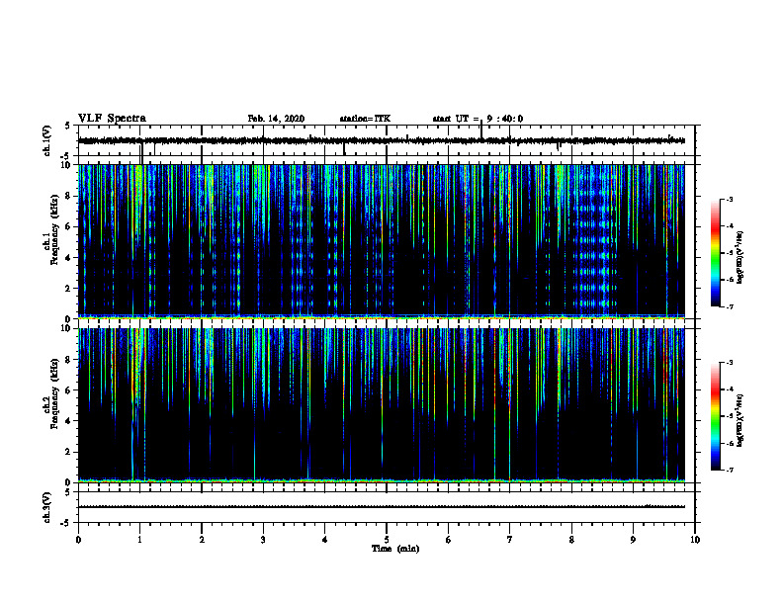The width and height of the screenshot is (783, 605).
Task: Click the "4" kHz tick on ch.2 spectrogram
Action: click(69, 421)
